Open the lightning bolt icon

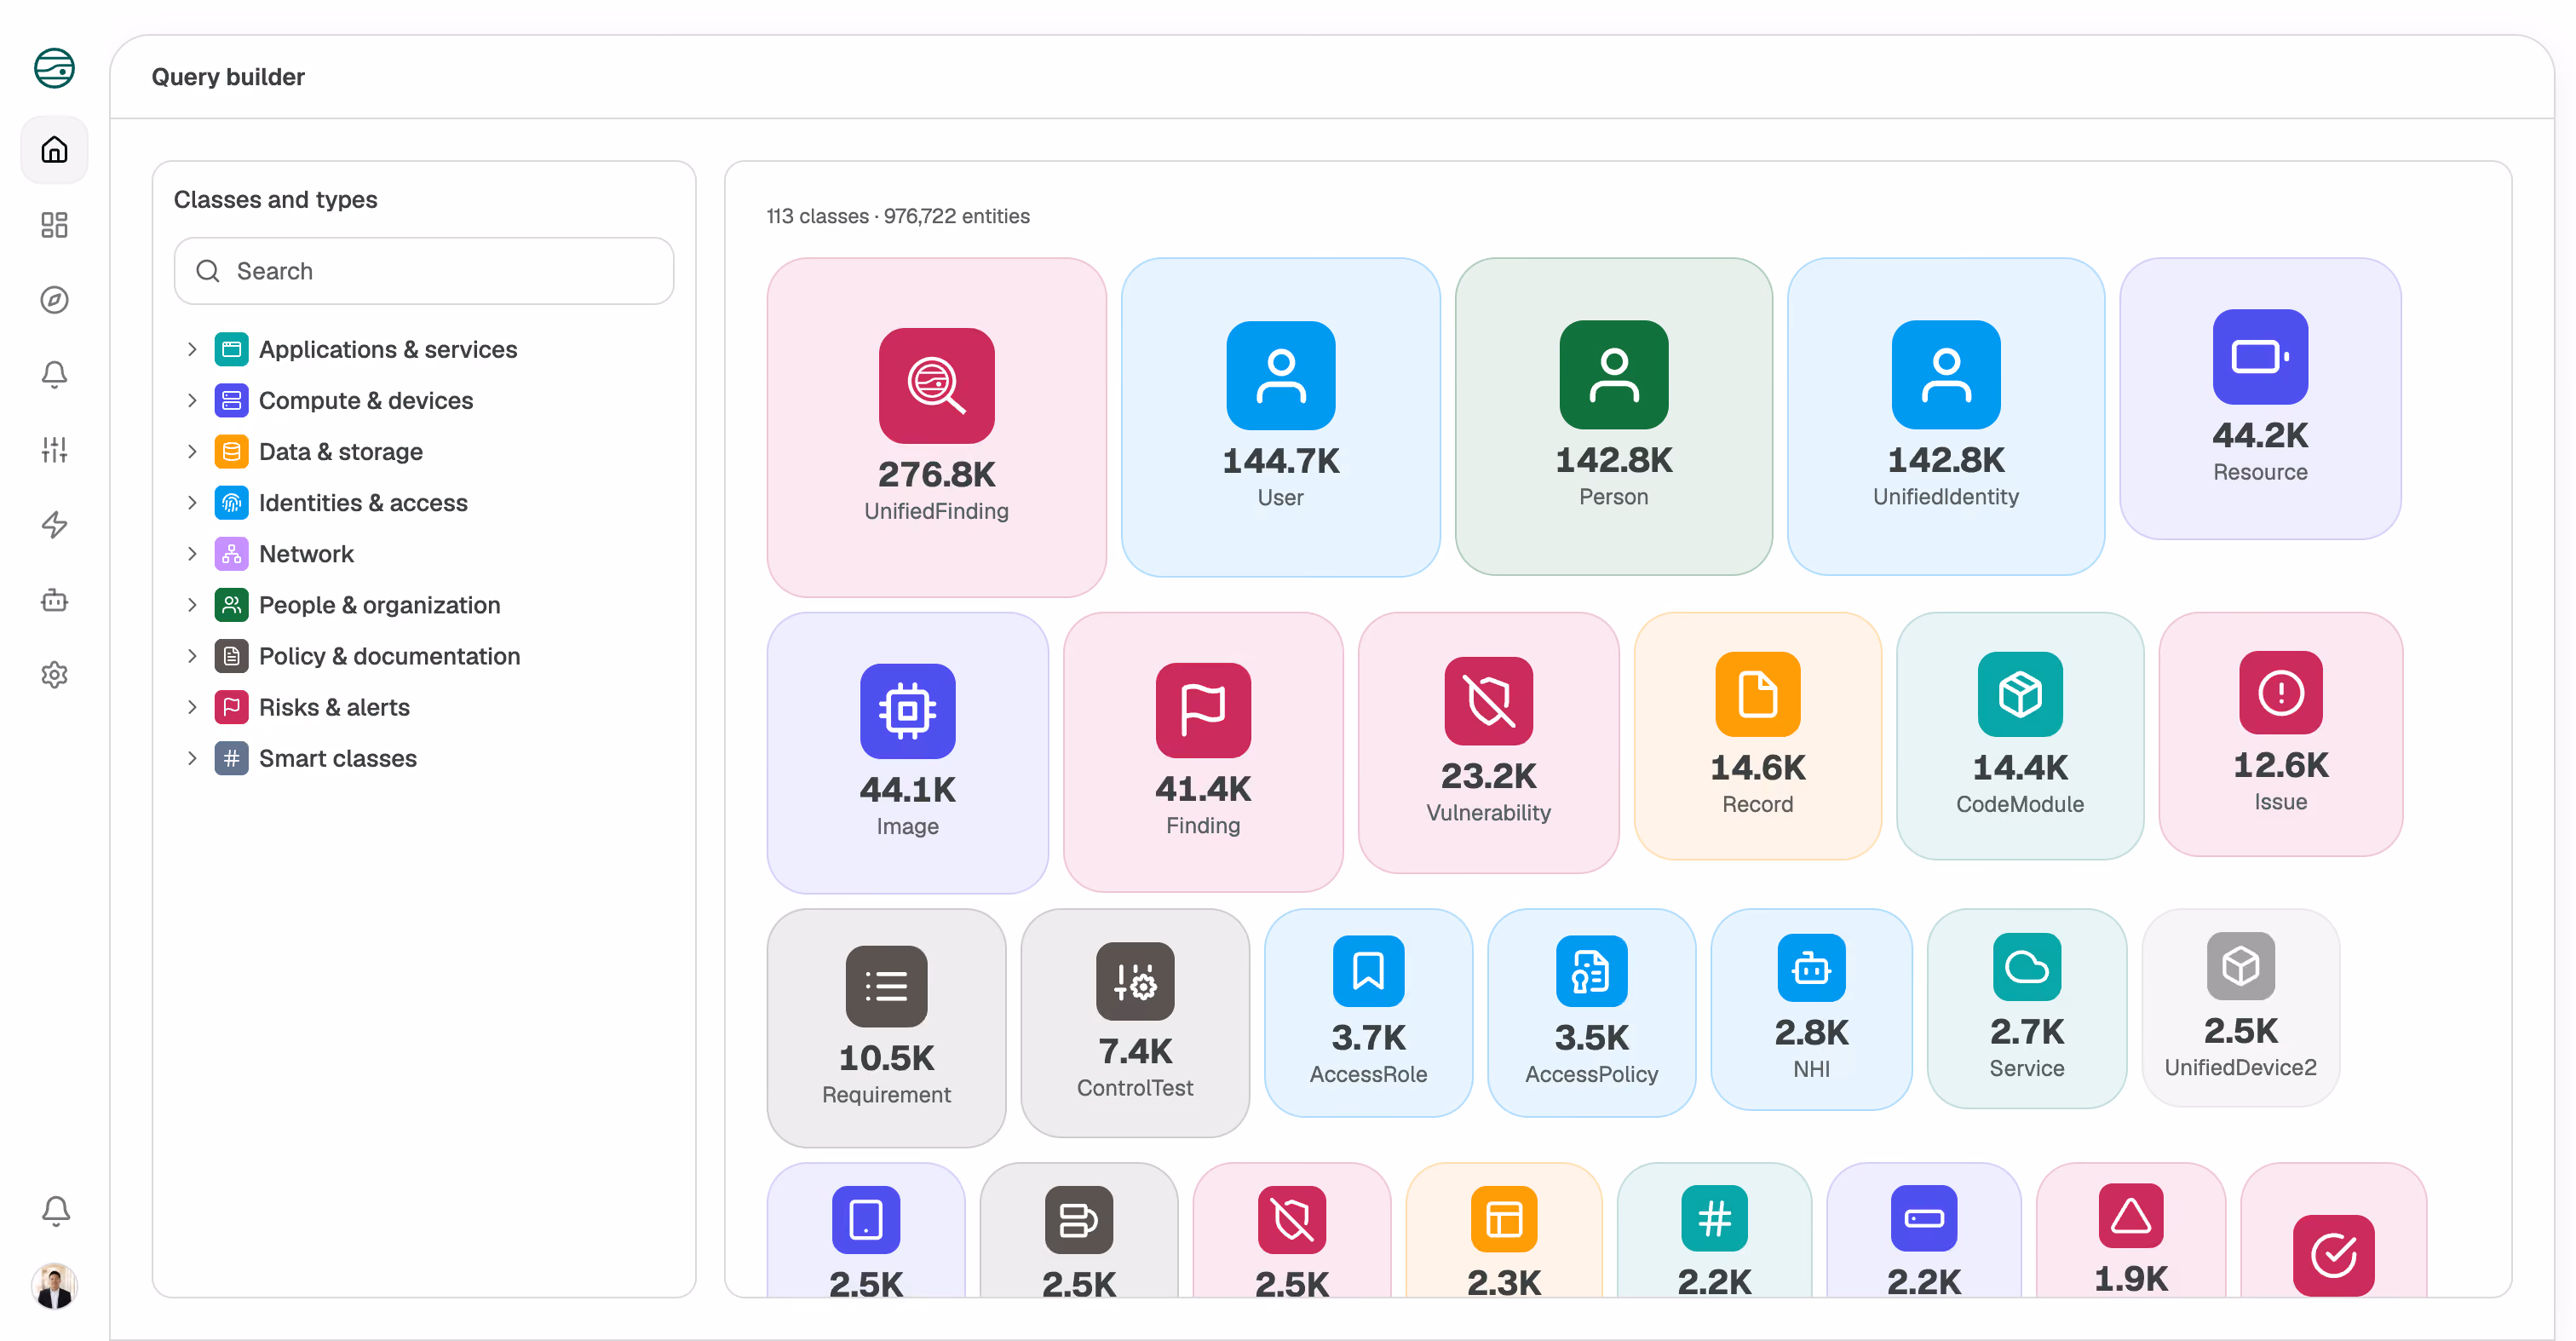(54, 525)
